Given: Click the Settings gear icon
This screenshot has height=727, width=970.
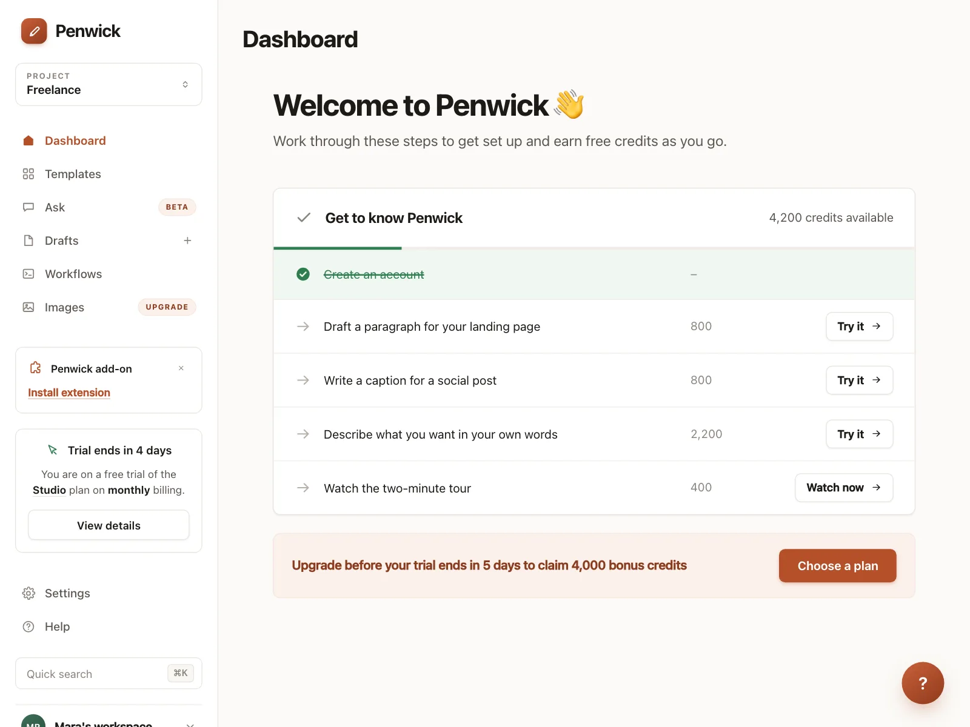Looking at the screenshot, I should click(x=28, y=593).
